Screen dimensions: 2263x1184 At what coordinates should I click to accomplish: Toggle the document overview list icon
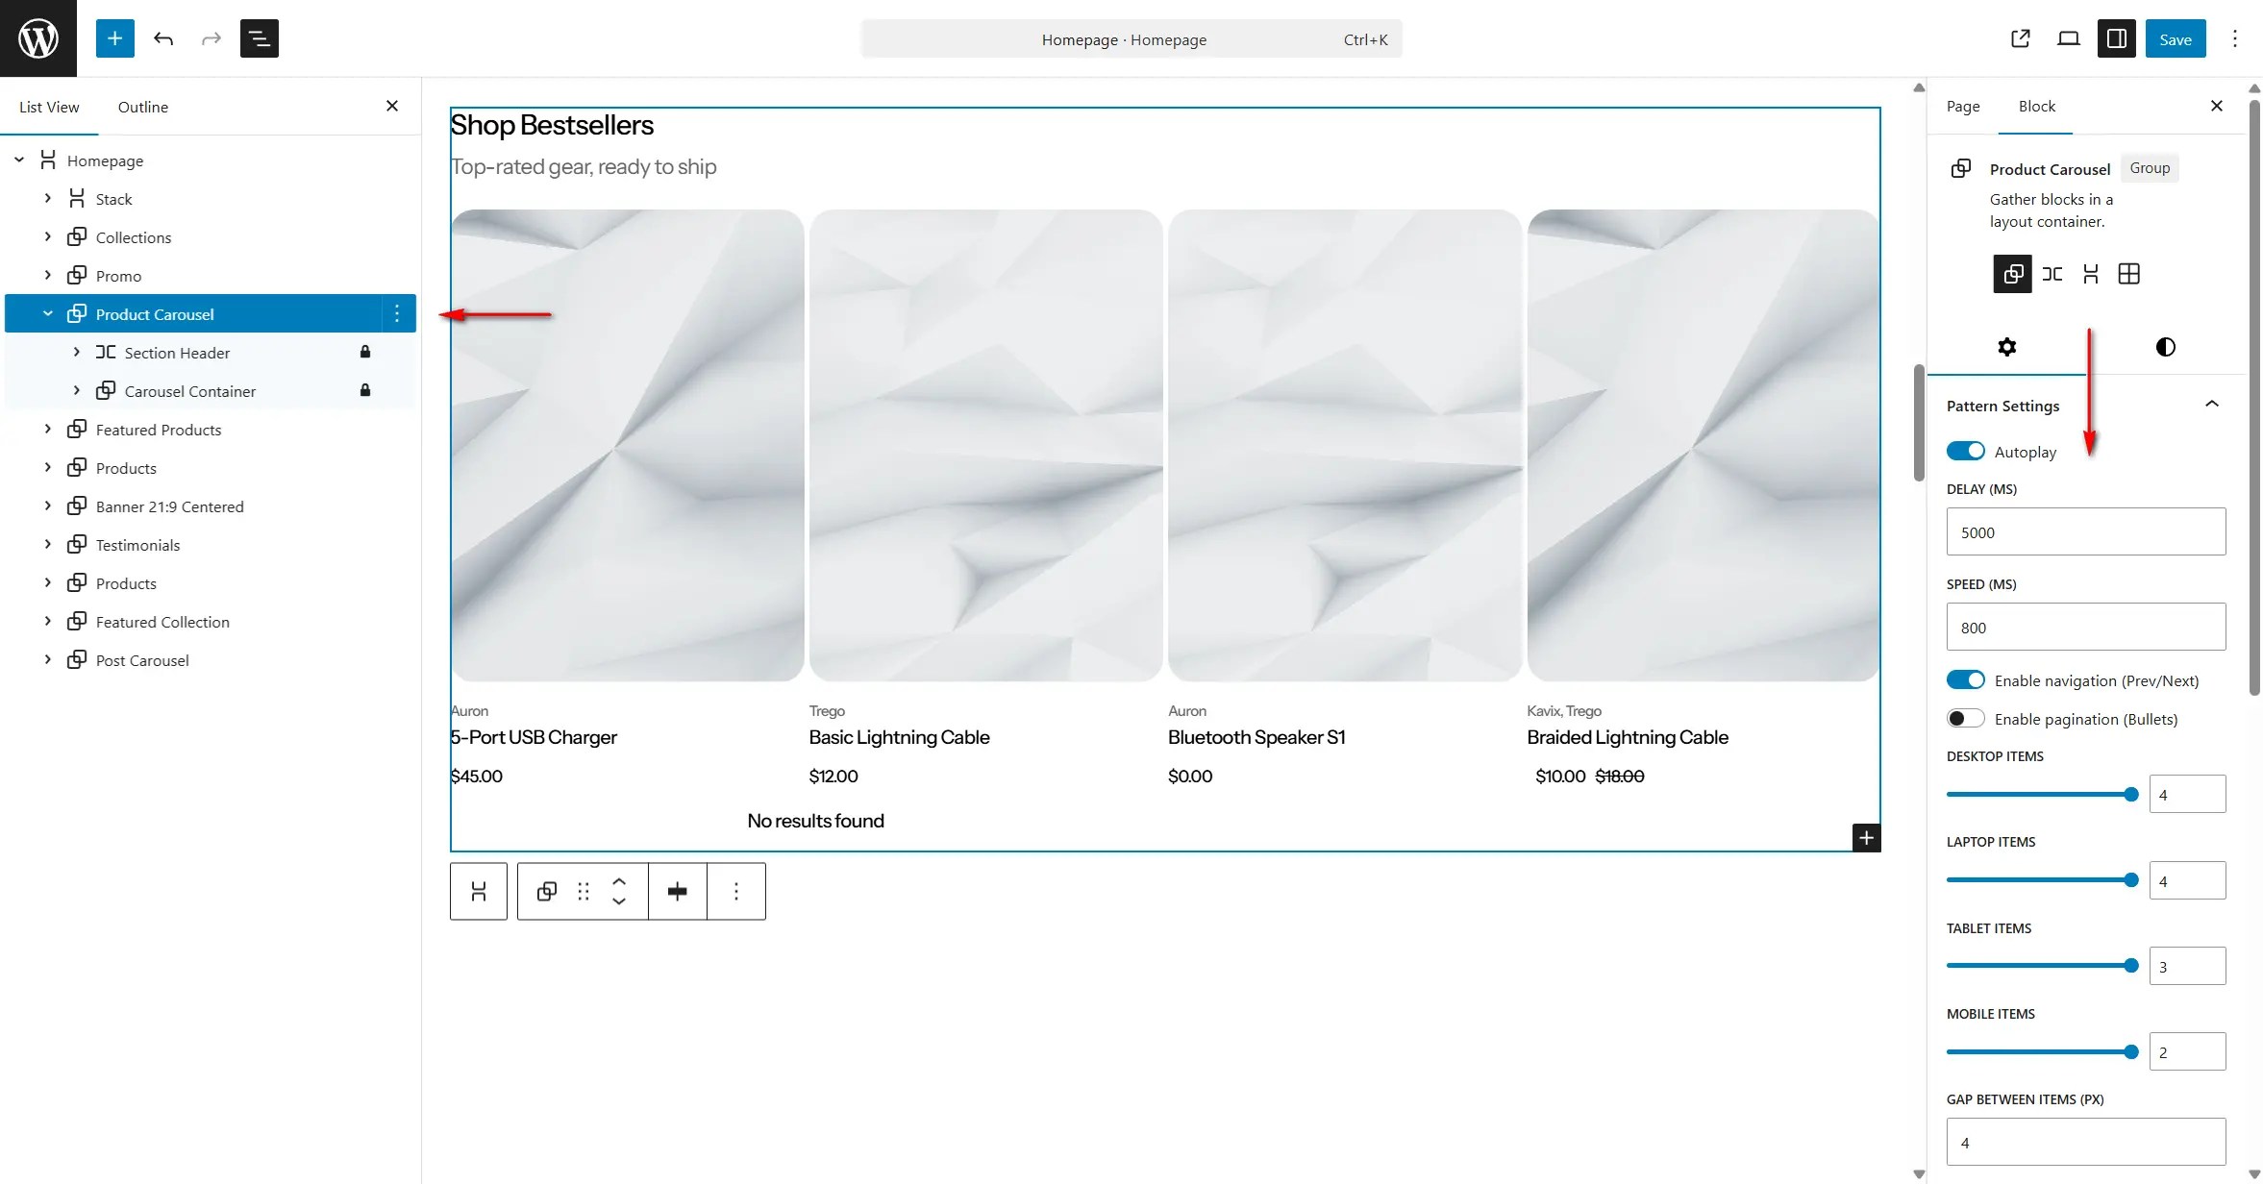click(259, 38)
